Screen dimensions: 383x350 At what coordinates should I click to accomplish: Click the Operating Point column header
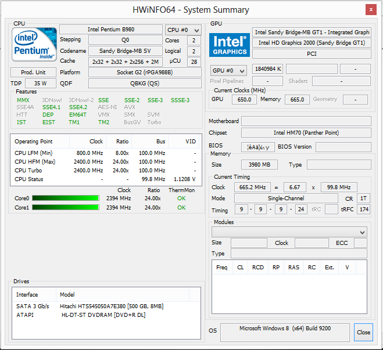click(x=40, y=142)
